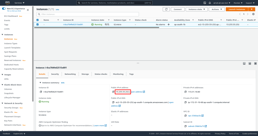Screen dimensions: 258x136
Task: Collapse the Instance summary section
Action: coord(40,83)
